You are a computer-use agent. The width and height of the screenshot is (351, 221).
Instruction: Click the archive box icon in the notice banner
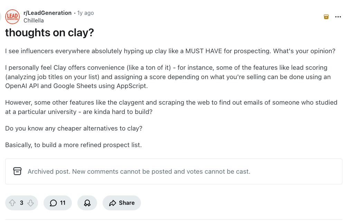pos(17,171)
